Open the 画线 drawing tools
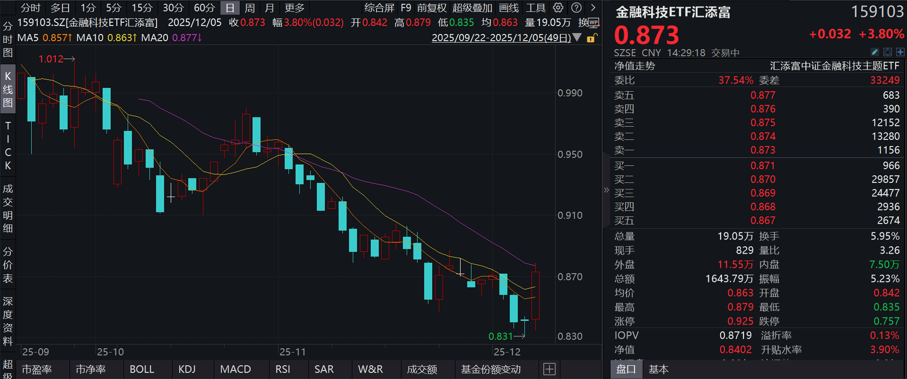 click(x=509, y=8)
